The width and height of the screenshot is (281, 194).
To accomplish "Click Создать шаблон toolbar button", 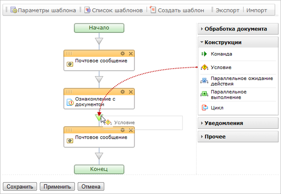I will (177, 10).
